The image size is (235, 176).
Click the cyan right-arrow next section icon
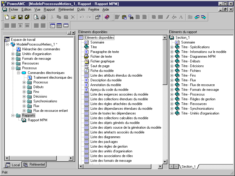point(204,17)
